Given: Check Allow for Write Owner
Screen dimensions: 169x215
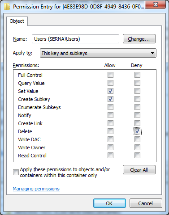Looking at the screenshot, I should point(110,148).
